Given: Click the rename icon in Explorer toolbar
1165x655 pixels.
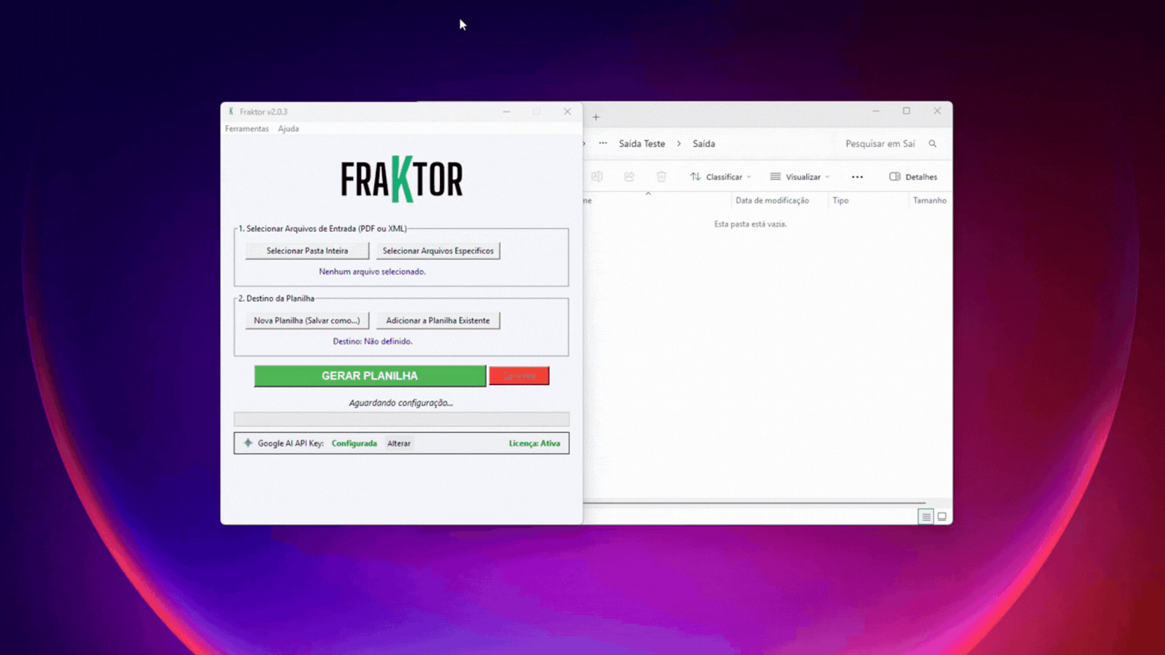Looking at the screenshot, I should 597,176.
